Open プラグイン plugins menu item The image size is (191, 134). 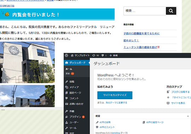click(75, 117)
